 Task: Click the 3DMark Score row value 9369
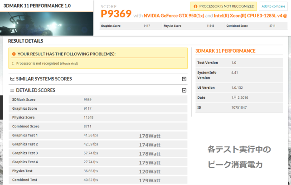(x=87, y=100)
